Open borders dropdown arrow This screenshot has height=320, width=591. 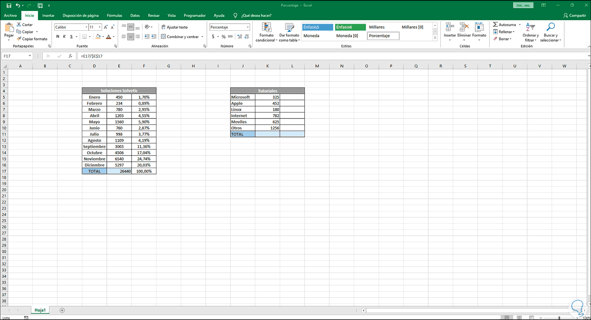click(90, 37)
